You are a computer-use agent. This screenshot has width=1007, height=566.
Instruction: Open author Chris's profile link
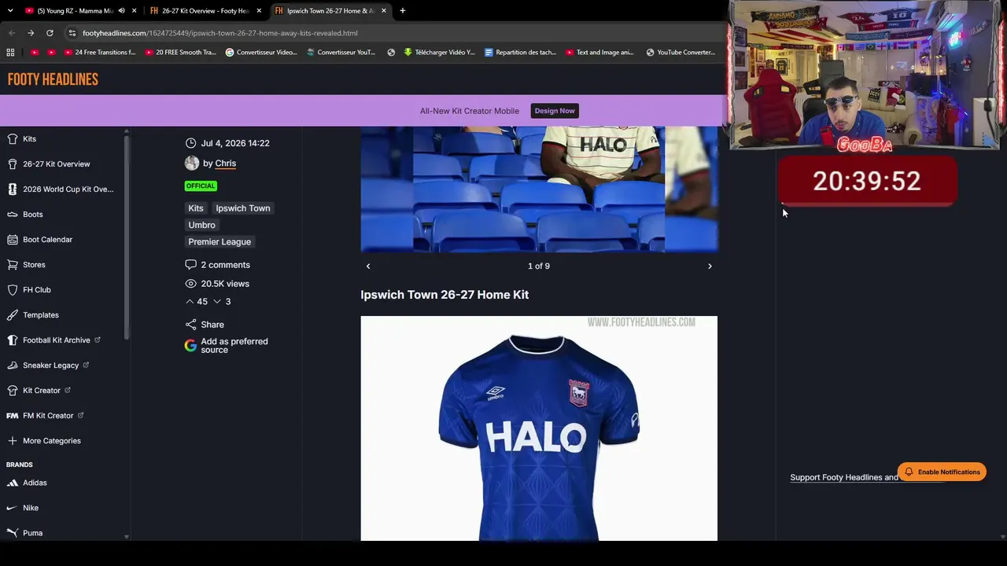tap(225, 164)
